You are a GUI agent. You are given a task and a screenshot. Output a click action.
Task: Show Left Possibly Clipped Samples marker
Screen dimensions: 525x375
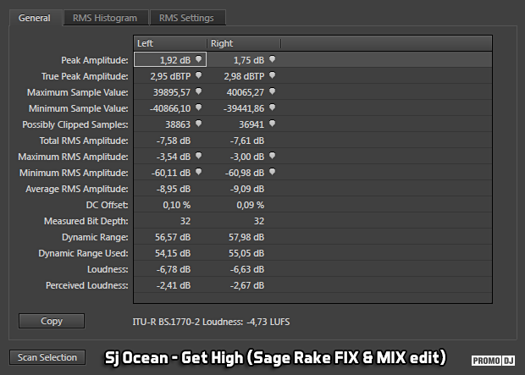click(x=198, y=124)
